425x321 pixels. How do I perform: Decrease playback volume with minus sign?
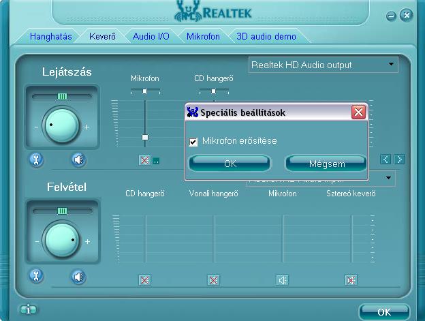point(36,127)
